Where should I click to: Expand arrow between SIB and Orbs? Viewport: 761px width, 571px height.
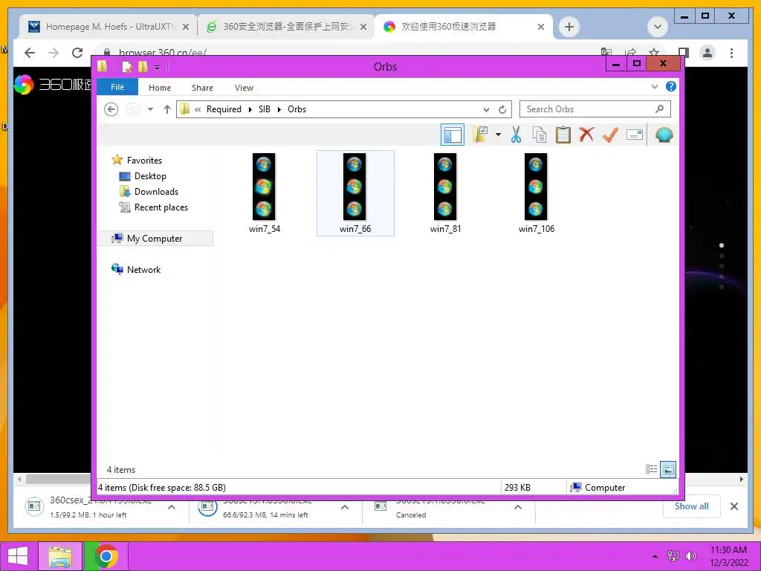(x=279, y=109)
